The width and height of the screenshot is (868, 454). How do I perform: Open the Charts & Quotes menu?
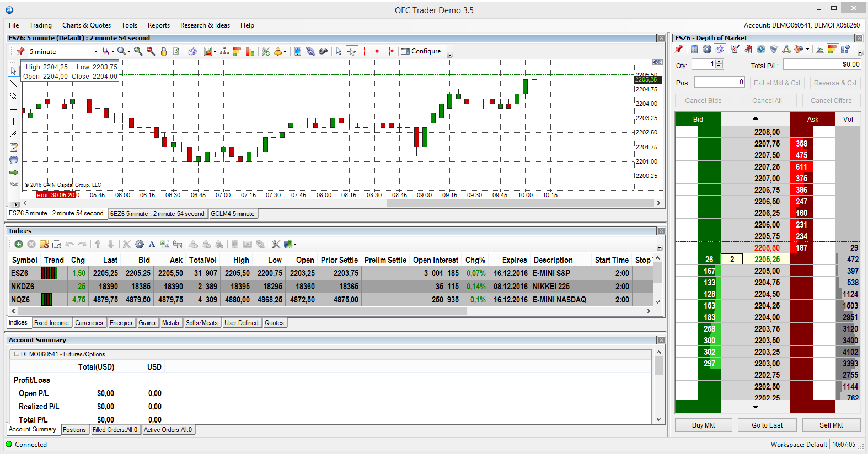tap(86, 25)
